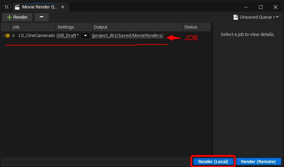Toggle the LS_CineCameraActor job enabled switch
The image size is (284, 167).
(6, 36)
